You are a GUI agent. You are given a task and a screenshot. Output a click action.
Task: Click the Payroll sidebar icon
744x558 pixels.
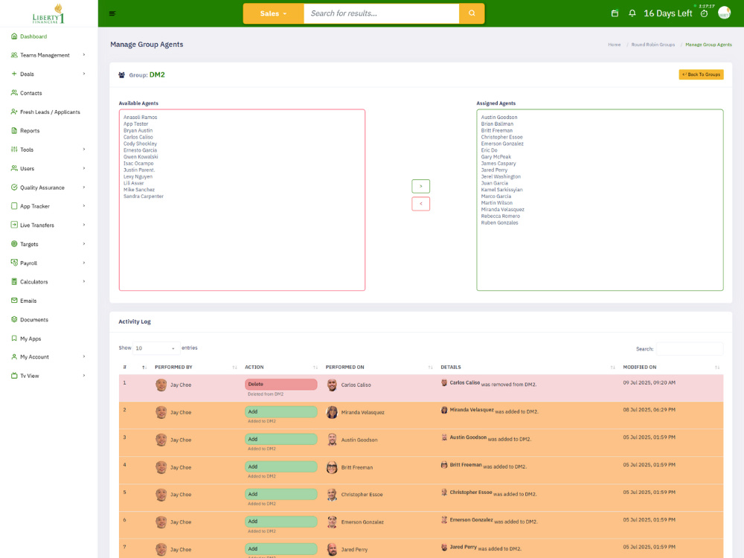click(14, 263)
